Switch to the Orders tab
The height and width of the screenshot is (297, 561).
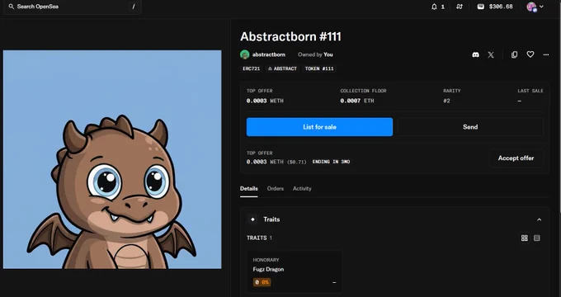point(275,189)
